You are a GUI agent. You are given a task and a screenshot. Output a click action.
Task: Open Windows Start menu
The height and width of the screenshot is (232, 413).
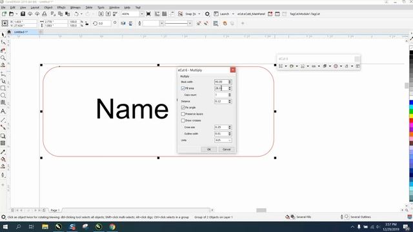5,227
